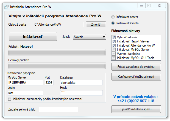Click the Zmeniť button for target path
170x121 pixels.
pyautogui.click(x=96, y=24)
